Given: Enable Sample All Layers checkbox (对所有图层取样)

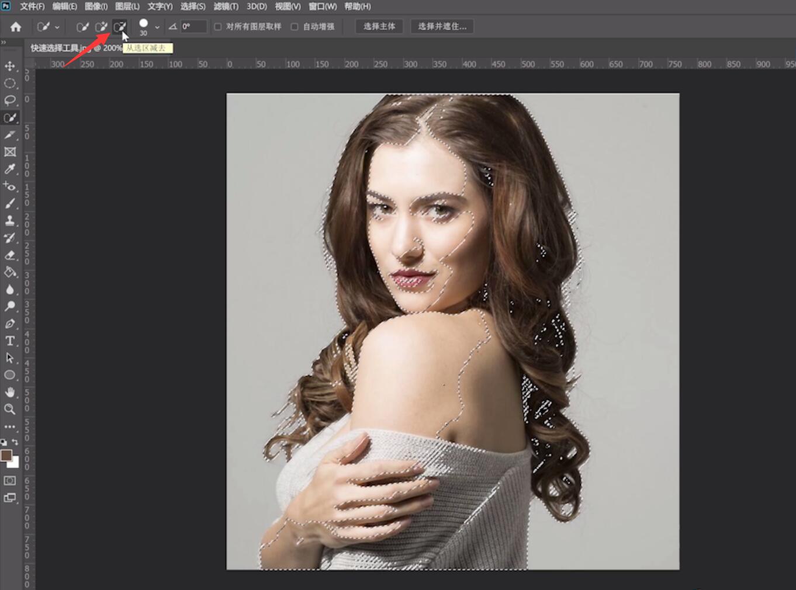Looking at the screenshot, I should point(218,27).
